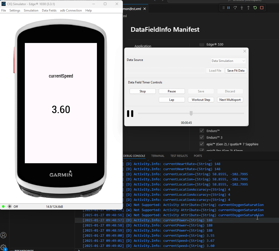
Task: Switch to the PORTS tab
Action: click(198, 156)
